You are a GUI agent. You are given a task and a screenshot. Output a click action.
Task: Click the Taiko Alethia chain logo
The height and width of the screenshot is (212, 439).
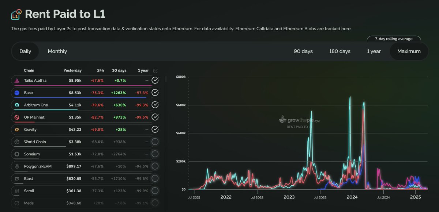[17, 81]
